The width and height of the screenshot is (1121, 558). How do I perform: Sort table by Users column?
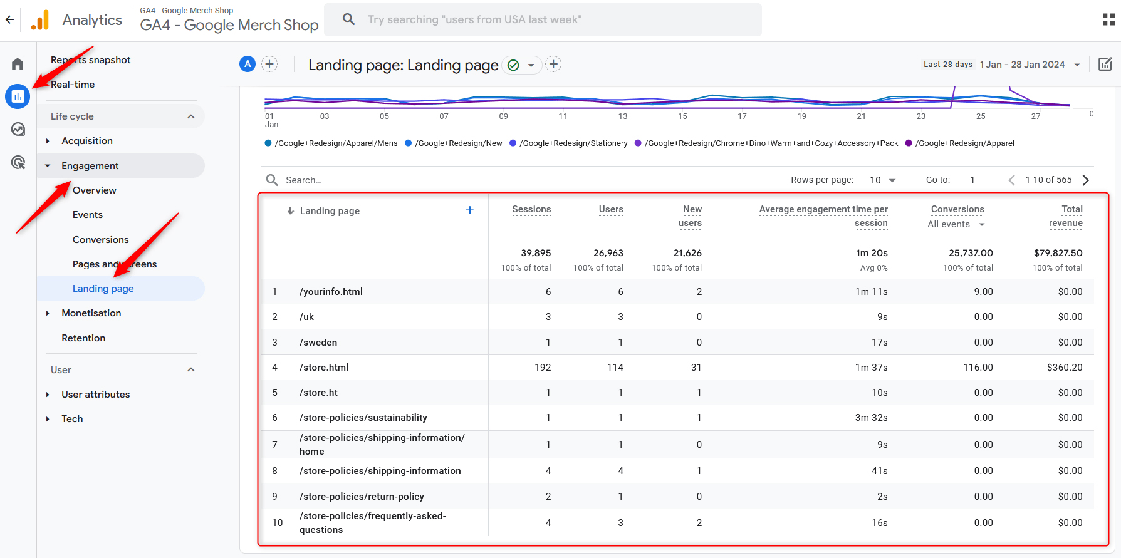coord(611,209)
